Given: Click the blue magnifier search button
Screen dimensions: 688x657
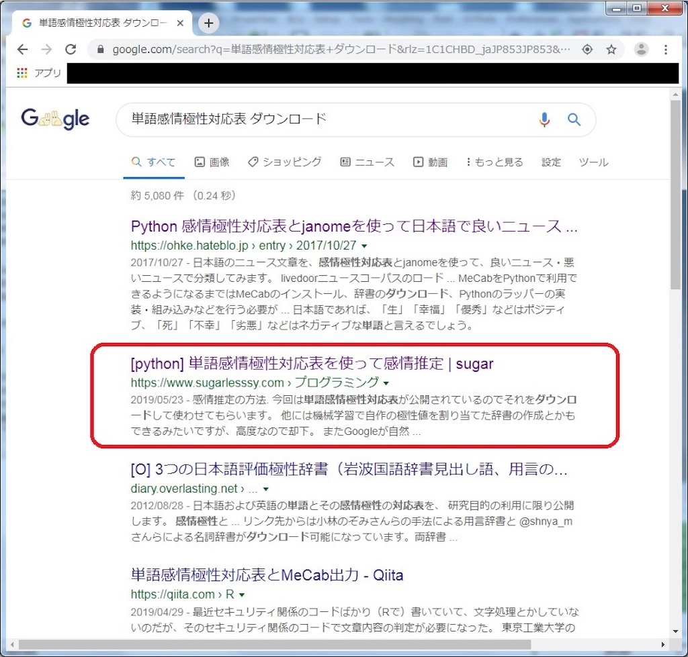Looking at the screenshot, I should pyautogui.click(x=574, y=119).
